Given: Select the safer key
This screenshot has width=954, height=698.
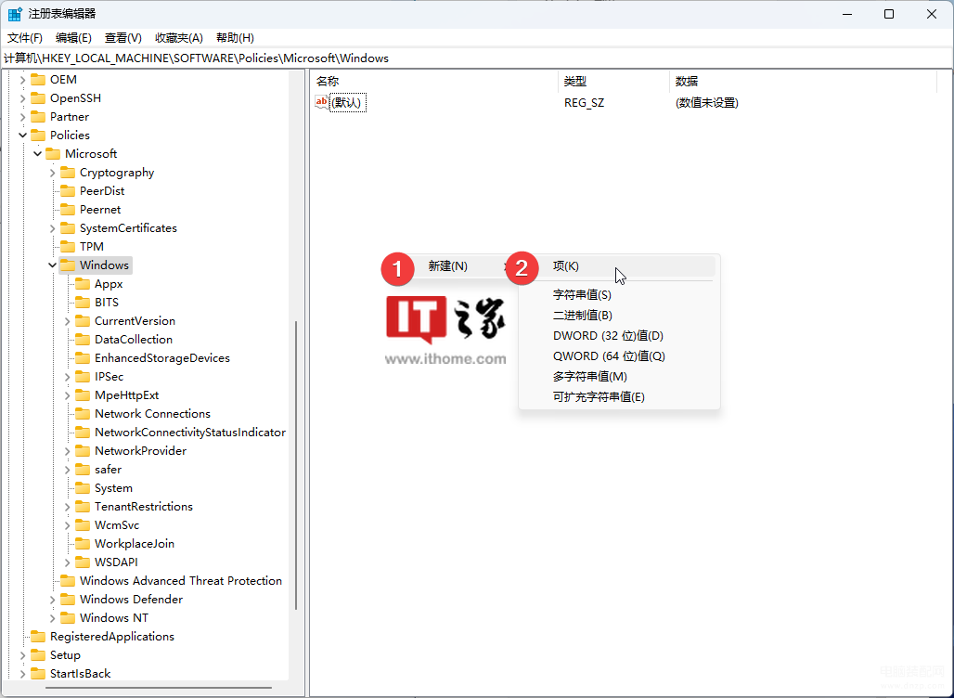Looking at the screenshot, I should (109, 470).
